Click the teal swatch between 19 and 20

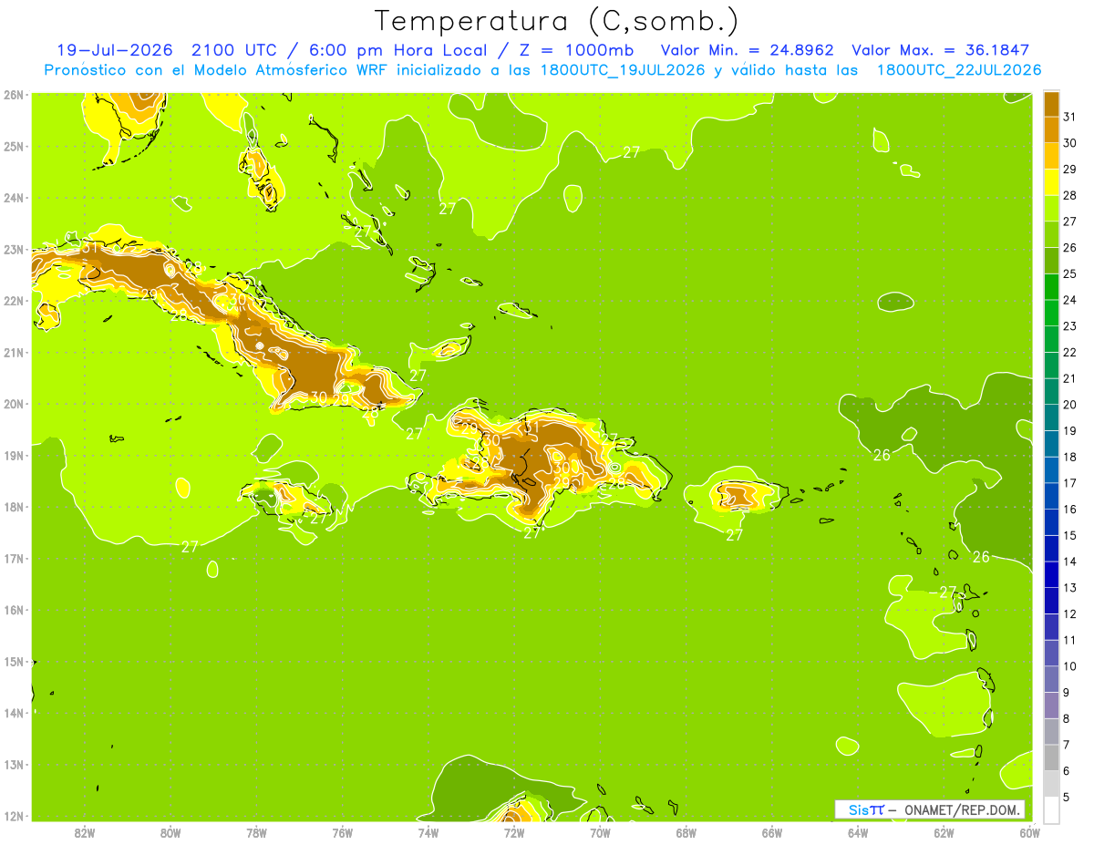point(1051,418)
